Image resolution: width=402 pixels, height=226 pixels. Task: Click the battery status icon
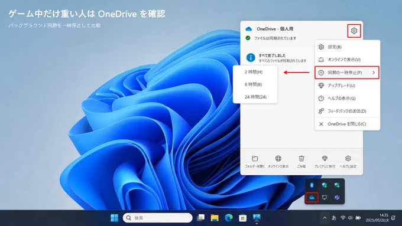pyautogui.click(x=358, y=218)
